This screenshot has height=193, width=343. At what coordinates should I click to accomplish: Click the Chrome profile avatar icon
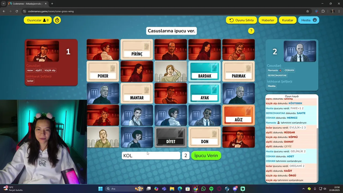pyautogui.click(x=333, y=11)
